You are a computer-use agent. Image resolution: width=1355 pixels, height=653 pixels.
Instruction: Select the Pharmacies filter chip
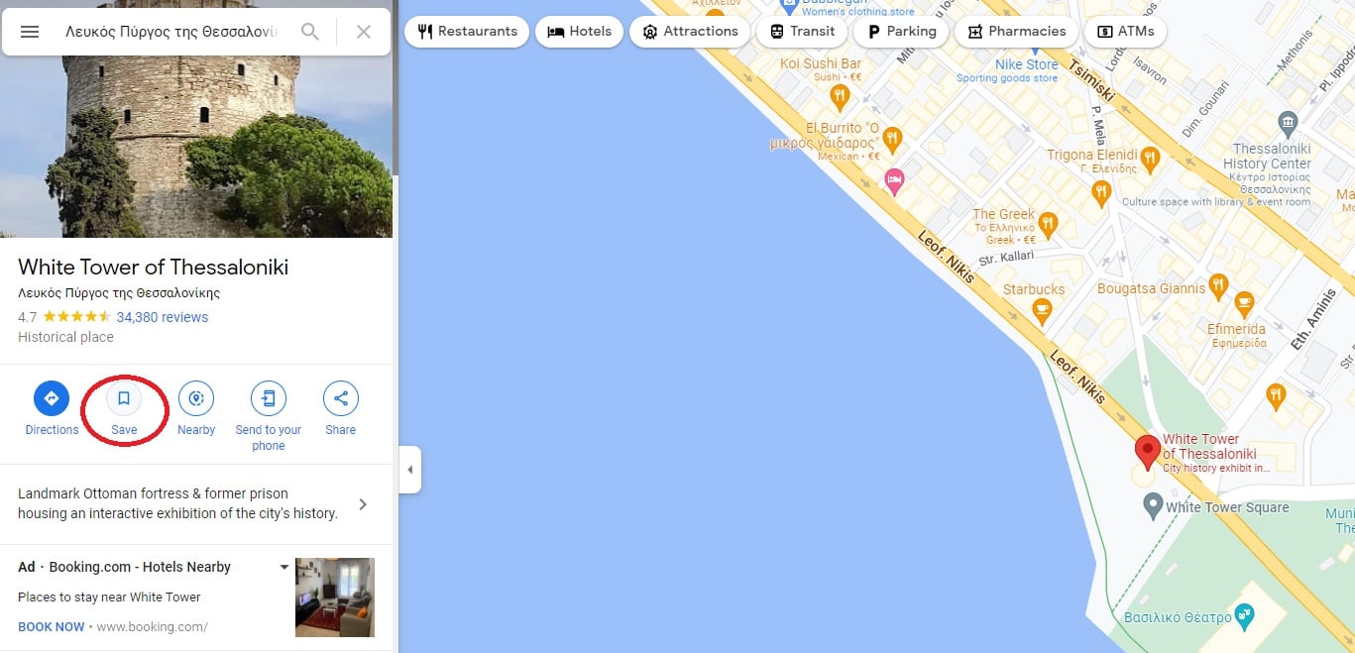pyautogui.click(x=1016, y=31)
